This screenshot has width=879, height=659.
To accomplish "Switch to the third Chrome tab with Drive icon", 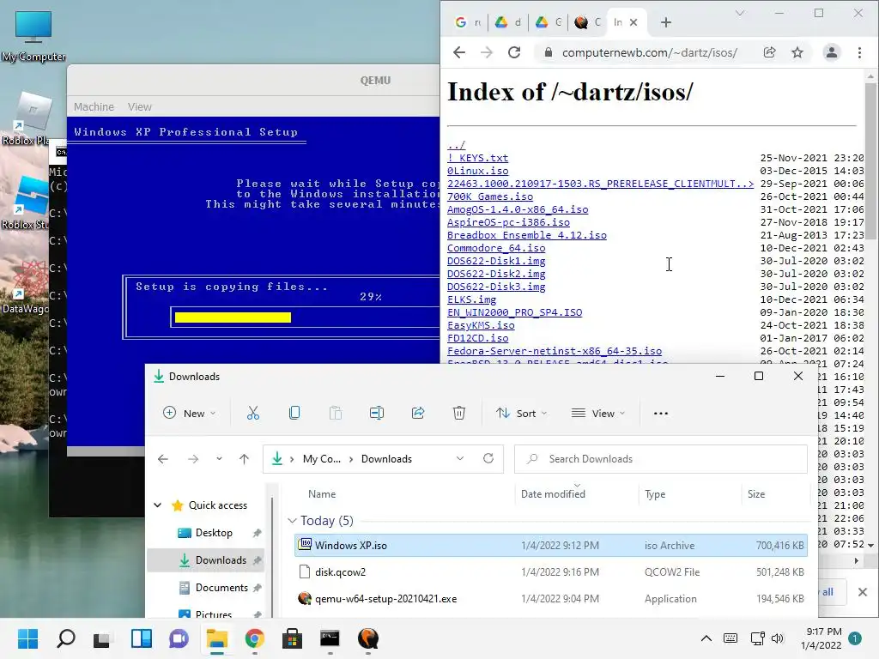I will tap(549, 22).
